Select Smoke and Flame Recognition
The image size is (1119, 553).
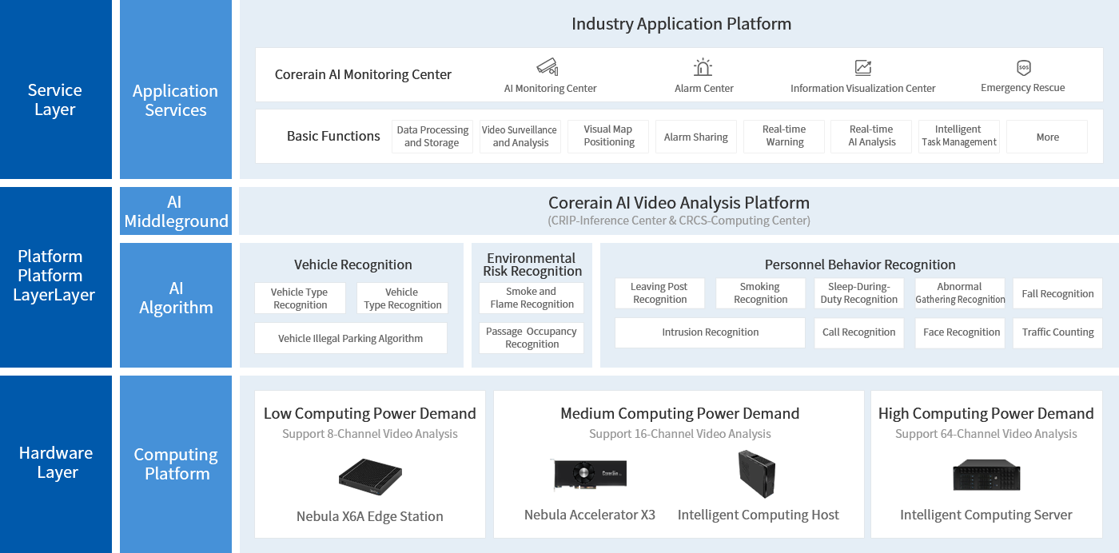click(x=532, y=298)
